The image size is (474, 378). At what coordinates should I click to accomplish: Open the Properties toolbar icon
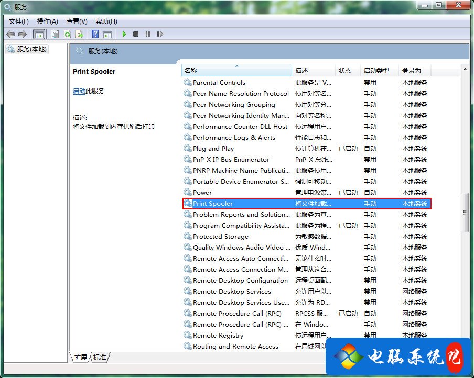pyautogui.click(x=55, y=34)
